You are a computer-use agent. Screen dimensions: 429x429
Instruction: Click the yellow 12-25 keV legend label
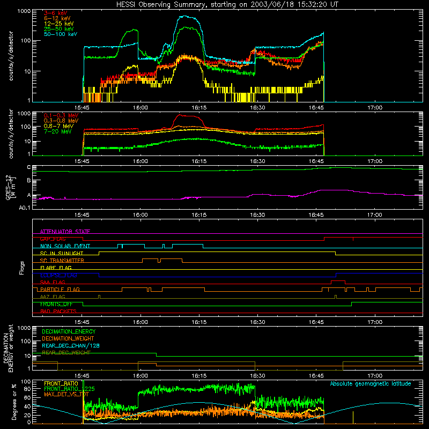[x=58, y=24]
